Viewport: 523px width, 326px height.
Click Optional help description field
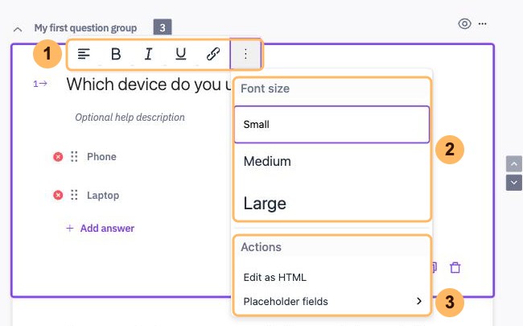coord(130,118)
